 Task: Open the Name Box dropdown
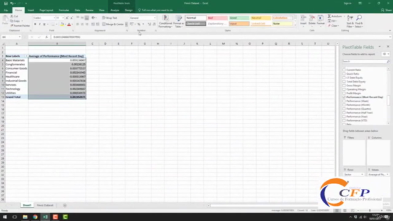coord(20,37)
